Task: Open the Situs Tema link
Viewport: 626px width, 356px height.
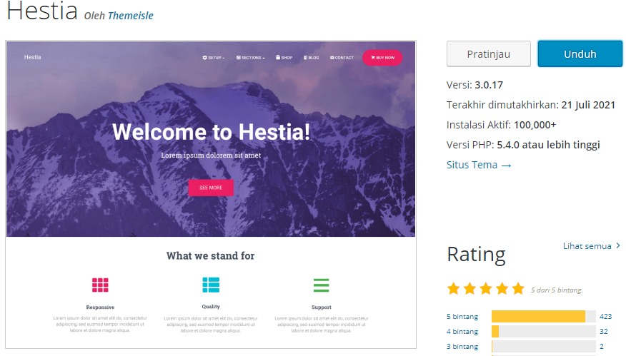Action: 479,165
